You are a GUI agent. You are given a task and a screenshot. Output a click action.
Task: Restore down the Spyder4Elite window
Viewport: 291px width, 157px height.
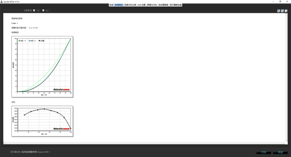[x=280, y=1]
